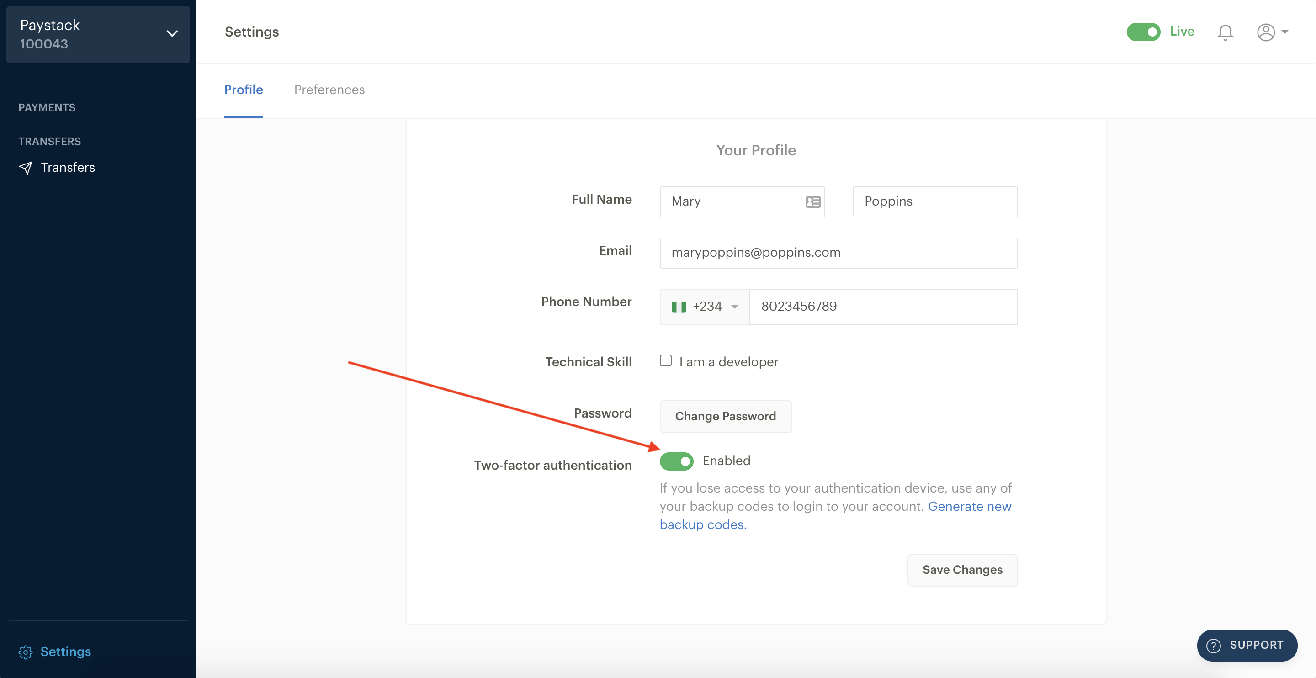Viewport: 1316px width, 678px height.
Task: Click the user profile avatar icon
Action: [x=1265, y=31]
